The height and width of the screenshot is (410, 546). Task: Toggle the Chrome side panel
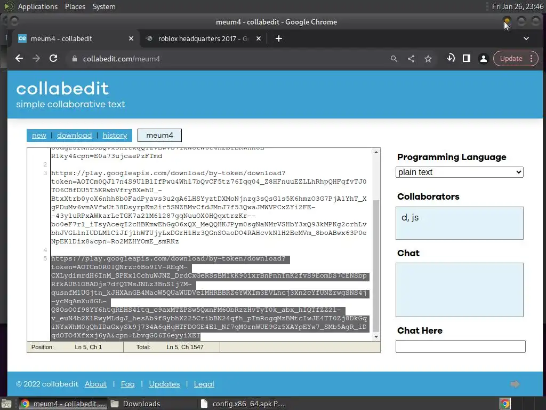467,58
